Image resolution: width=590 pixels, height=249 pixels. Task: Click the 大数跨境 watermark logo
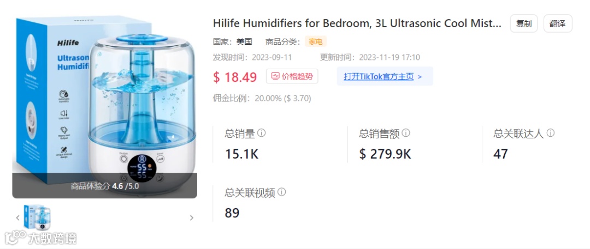pyautogui.click(x=40, y=238)
